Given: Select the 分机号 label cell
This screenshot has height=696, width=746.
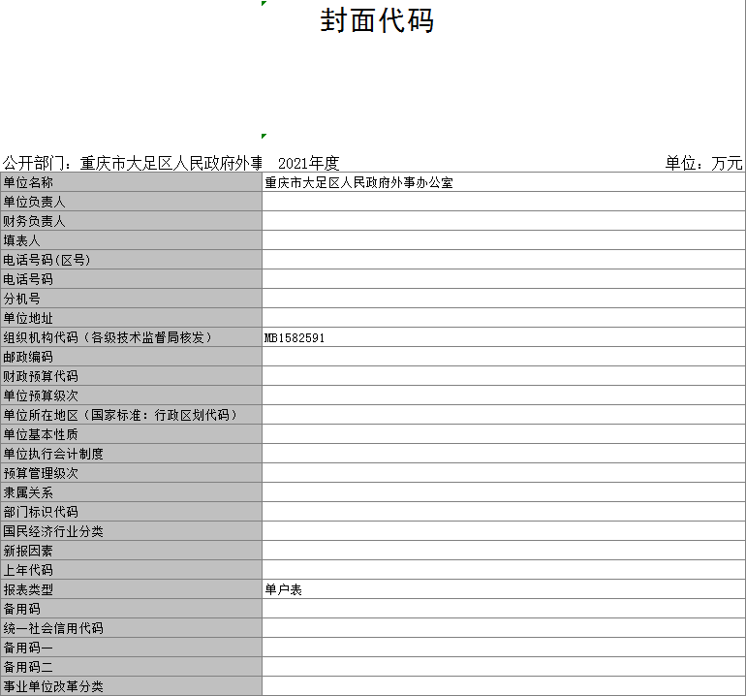Looking at the screenshot, I should pos(132,299).
